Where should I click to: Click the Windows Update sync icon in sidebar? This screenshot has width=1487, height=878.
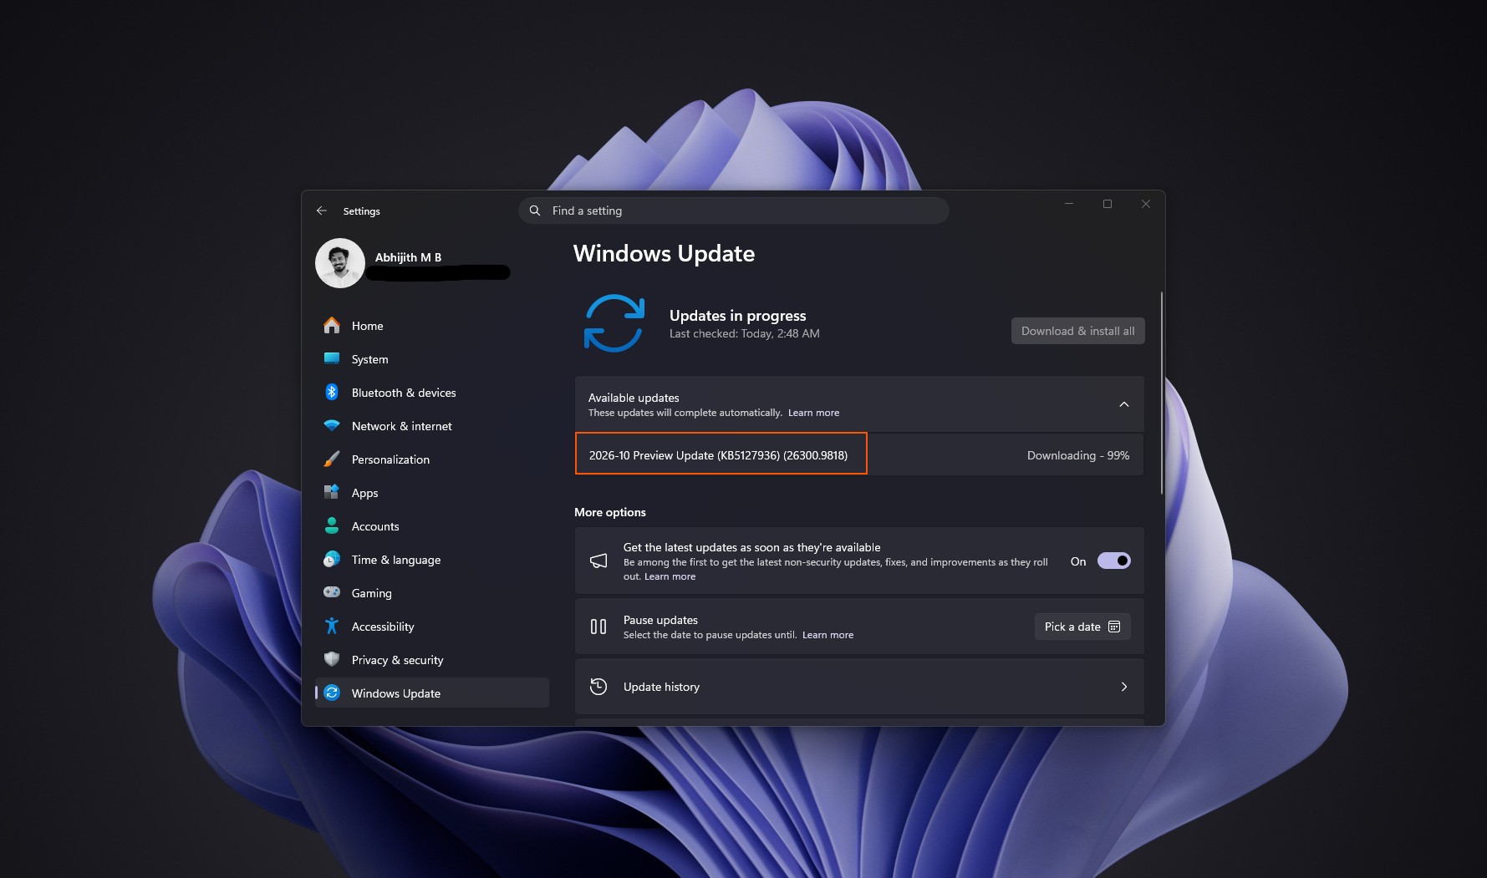(332, 693)
